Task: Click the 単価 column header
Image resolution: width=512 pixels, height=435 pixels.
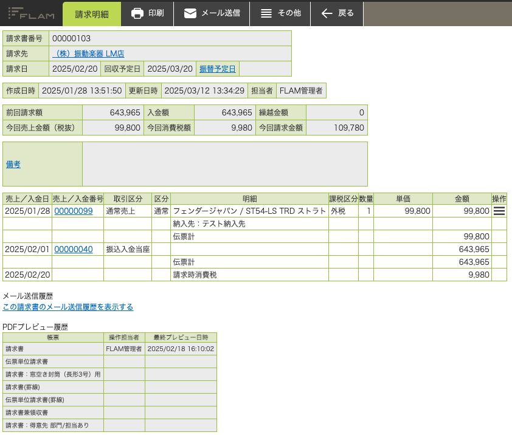Action: [x=403, y=199]
